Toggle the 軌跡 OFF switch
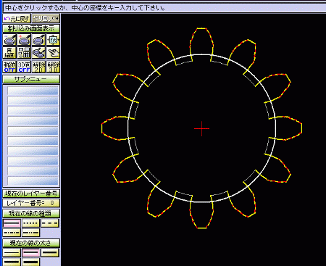The image size is (326, 266). pyautogui.click(x=9, y=67)
